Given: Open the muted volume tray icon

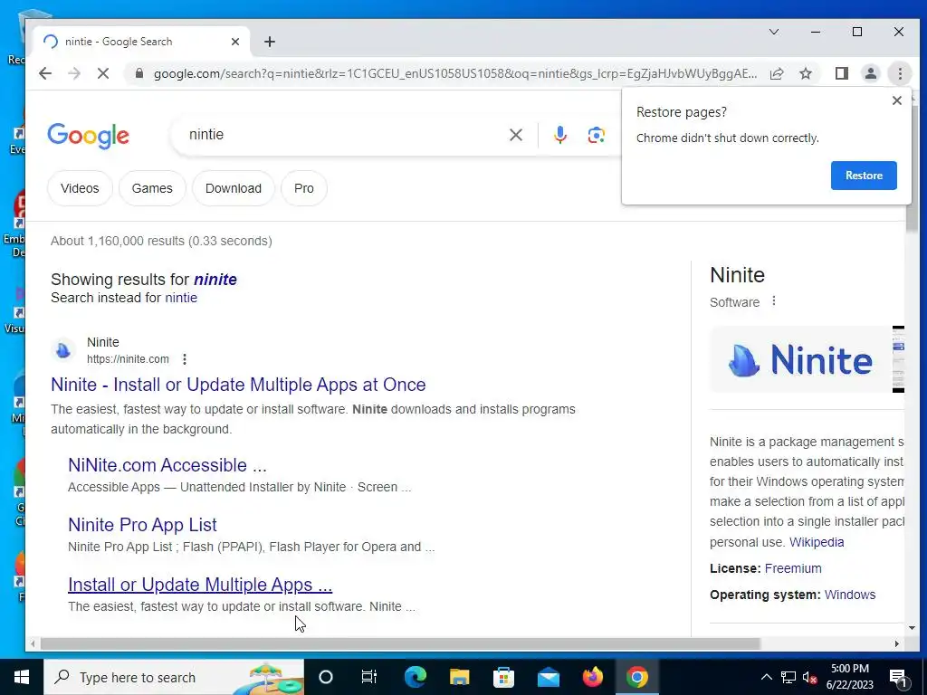Looking at the screenshot, I should 809,677.
